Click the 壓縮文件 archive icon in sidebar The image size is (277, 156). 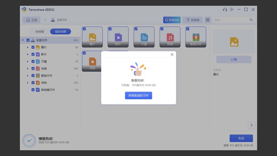click(x=38, y=76)
